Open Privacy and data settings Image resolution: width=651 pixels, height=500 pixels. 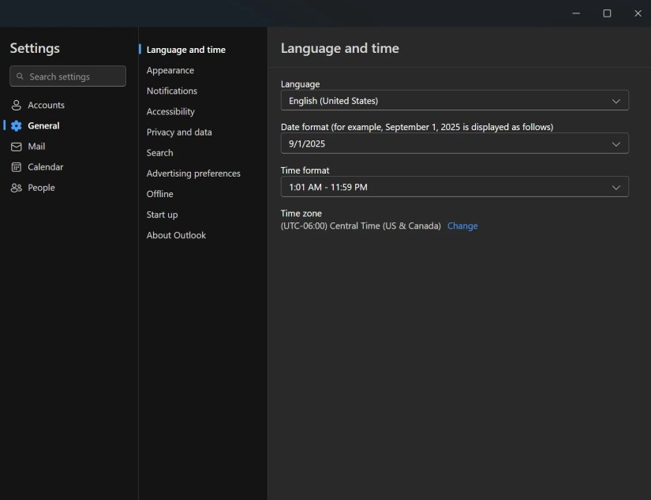[179, 132]
